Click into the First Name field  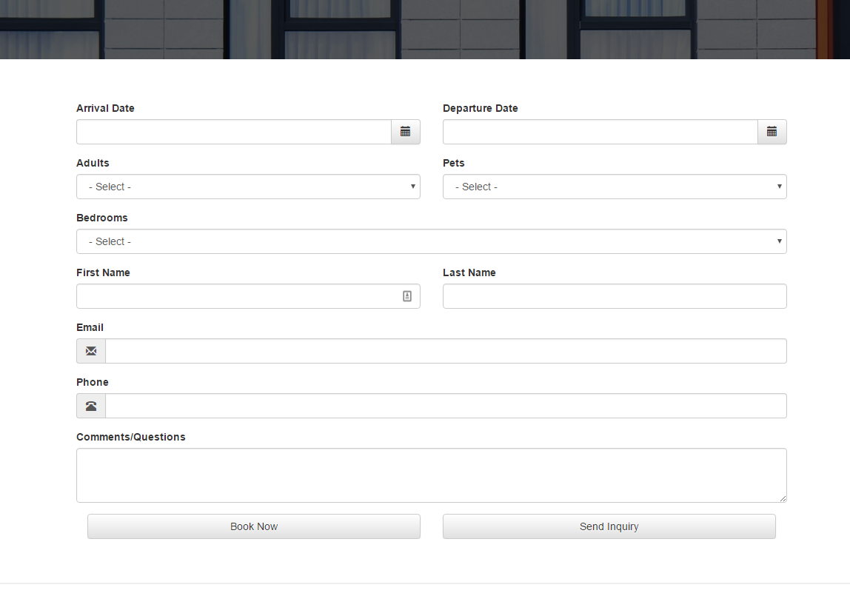pos(237,296)
